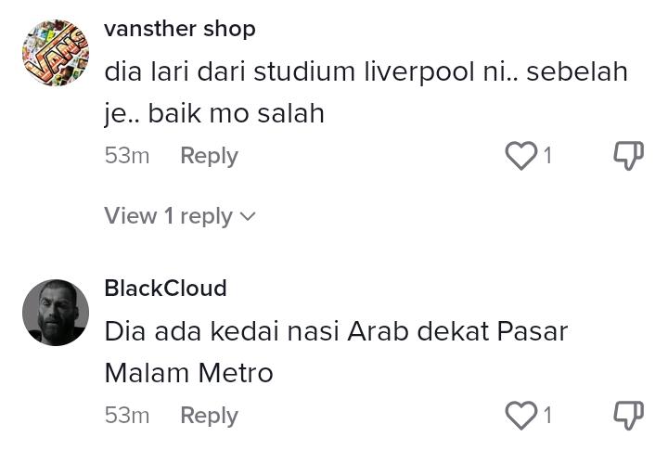The height and width of the screenshot is (450, 668).
Task: Expand 'View 1 reply' thread
Action: 169,216
